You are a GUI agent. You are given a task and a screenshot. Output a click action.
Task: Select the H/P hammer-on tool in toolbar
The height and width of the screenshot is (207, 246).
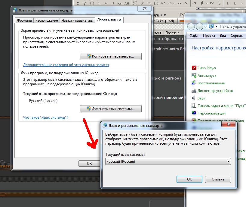tap(135, 3)
